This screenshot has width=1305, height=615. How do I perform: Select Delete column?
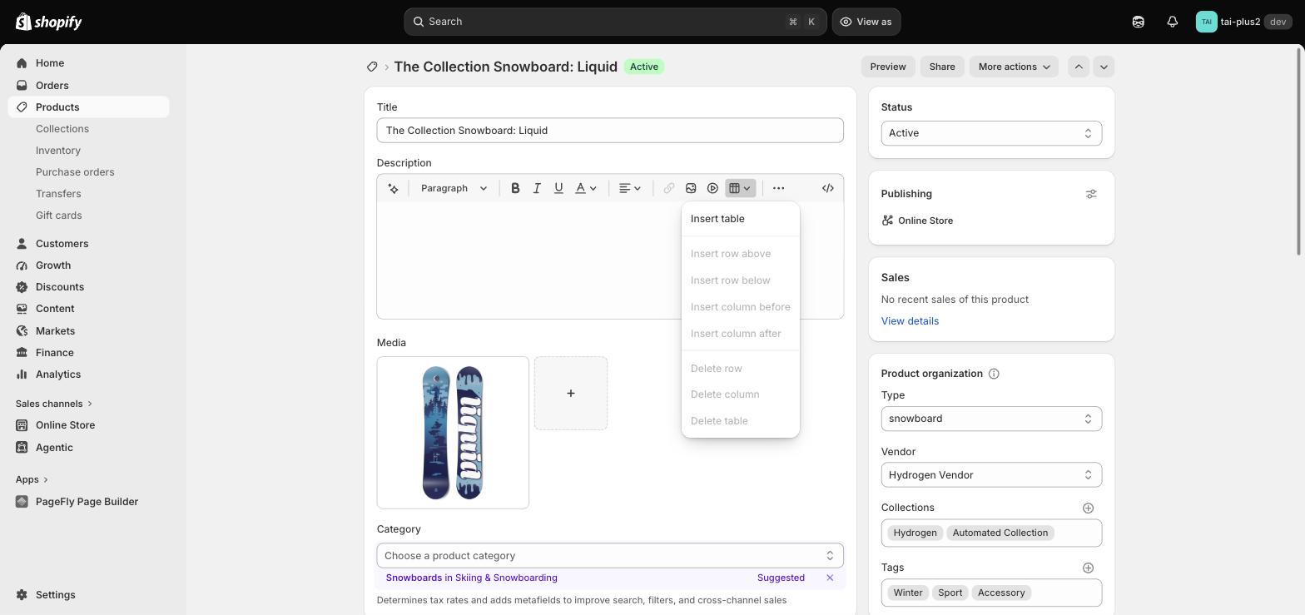click(741, 394)
